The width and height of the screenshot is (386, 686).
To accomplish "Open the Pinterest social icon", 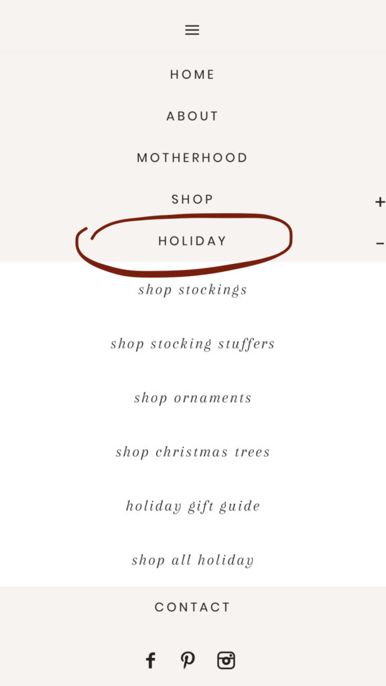I will [x=188, y=660].
